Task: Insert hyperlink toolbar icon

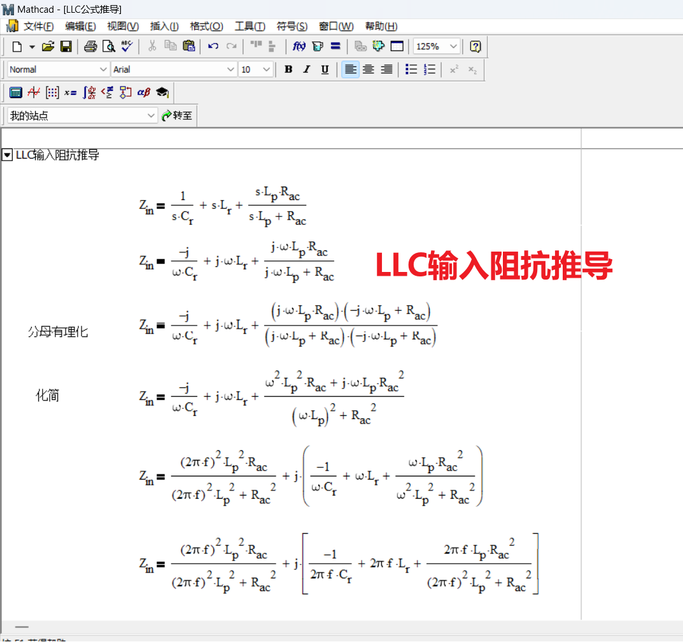Action: [361, 46]
